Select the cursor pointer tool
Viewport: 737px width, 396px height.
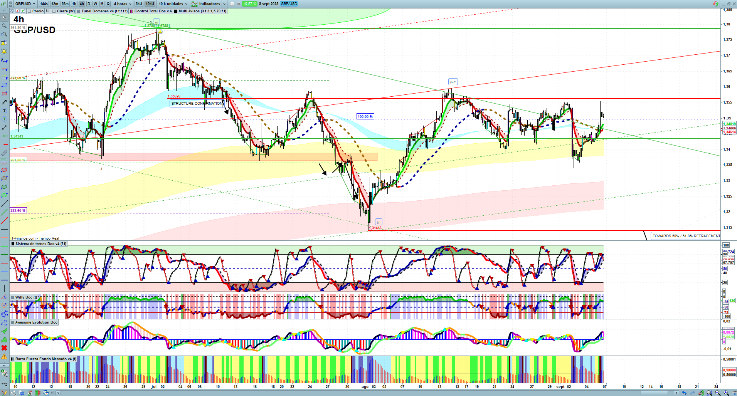(4, 17)
